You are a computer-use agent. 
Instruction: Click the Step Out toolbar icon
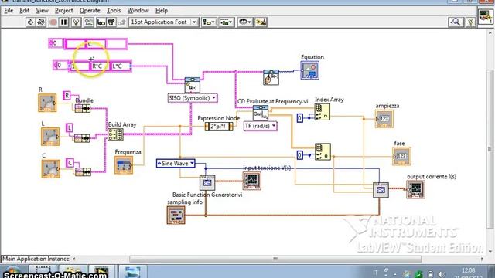(121, 22)
